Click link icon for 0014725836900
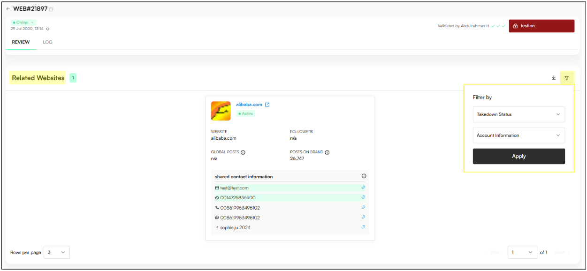Viewport: 587px width, 271px height. [x=363, y=197]
